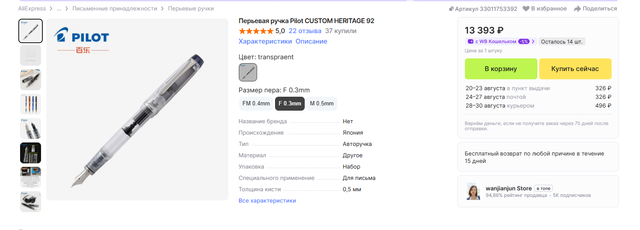The width and height of the screenshot is (640, 230).
Task: Click the share arrow icon
Action: 577,9
